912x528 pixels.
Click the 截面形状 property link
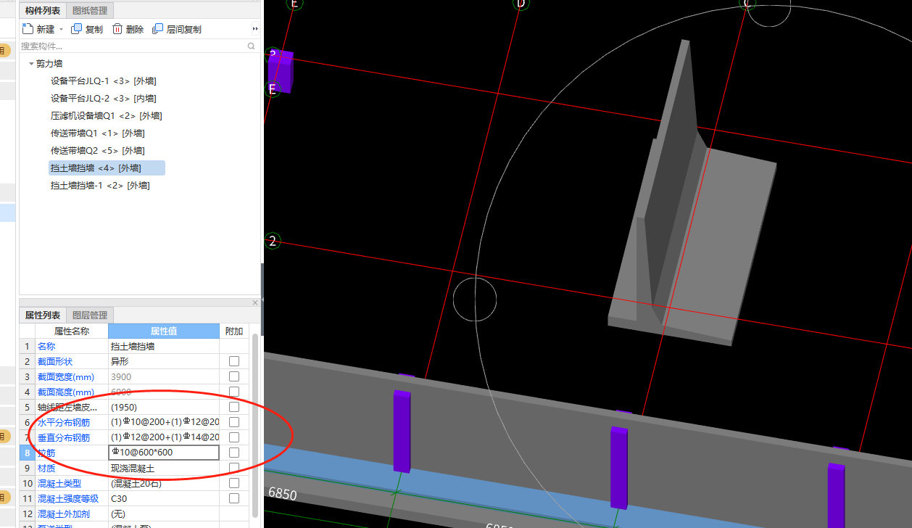coord(55,362)
